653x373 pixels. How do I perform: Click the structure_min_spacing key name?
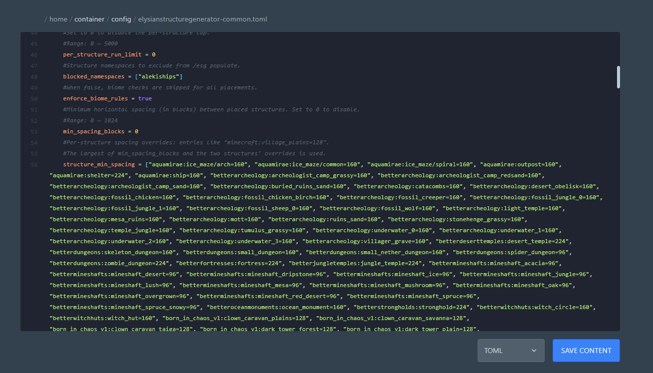[x=99, y=164]
